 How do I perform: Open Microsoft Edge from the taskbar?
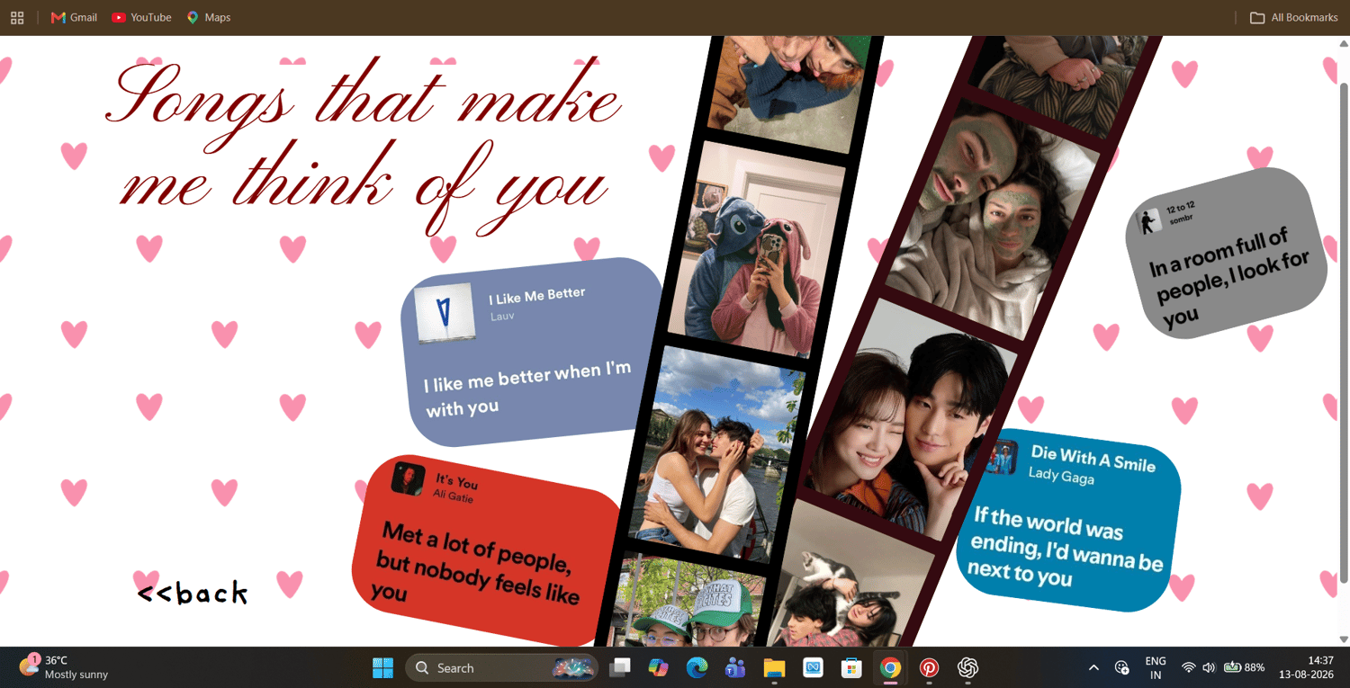click(x=697, y=667)
